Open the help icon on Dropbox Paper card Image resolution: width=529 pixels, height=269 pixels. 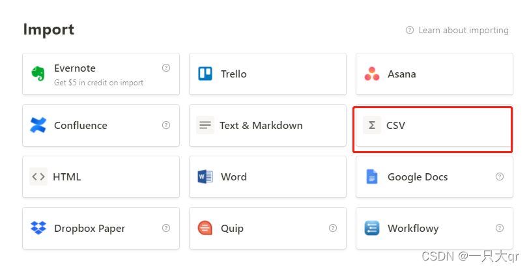click(x=166, y=228)
